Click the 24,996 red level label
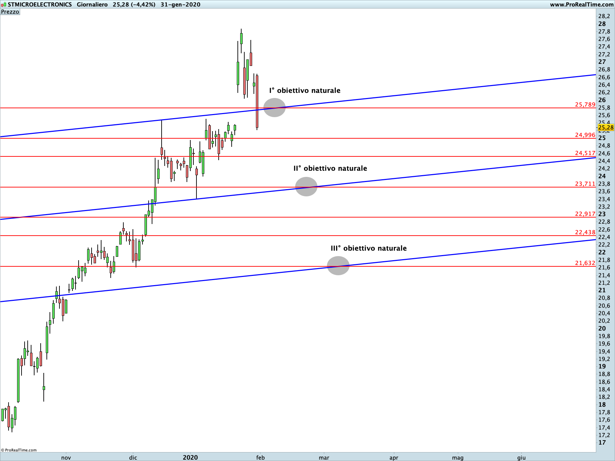 (x=585, y=135)
